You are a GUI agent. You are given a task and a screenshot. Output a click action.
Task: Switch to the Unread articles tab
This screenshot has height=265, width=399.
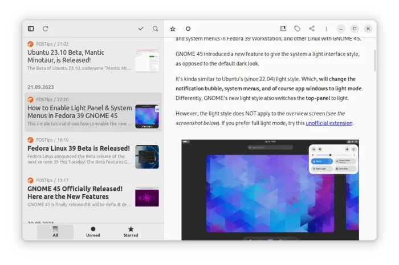pyautogui.click(x=93, y=231)
